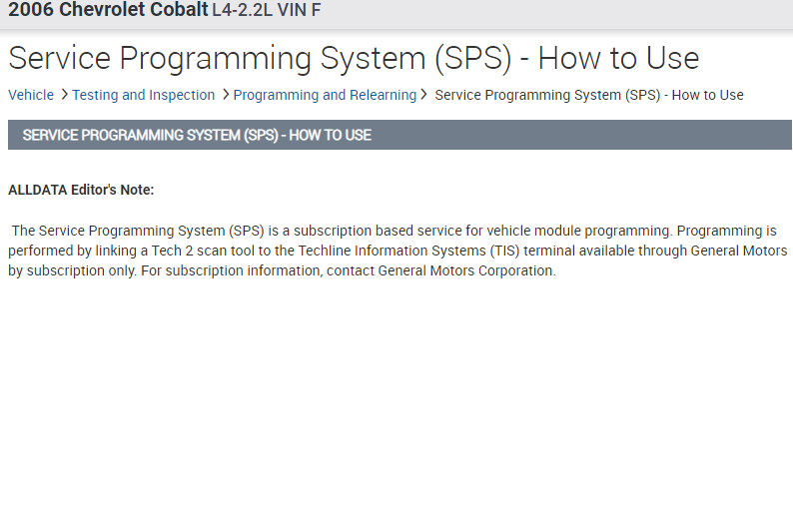The image size is (793, 513).
Task: Go to Testing and Inspection breadcrumb
Action: coord(143,95)
